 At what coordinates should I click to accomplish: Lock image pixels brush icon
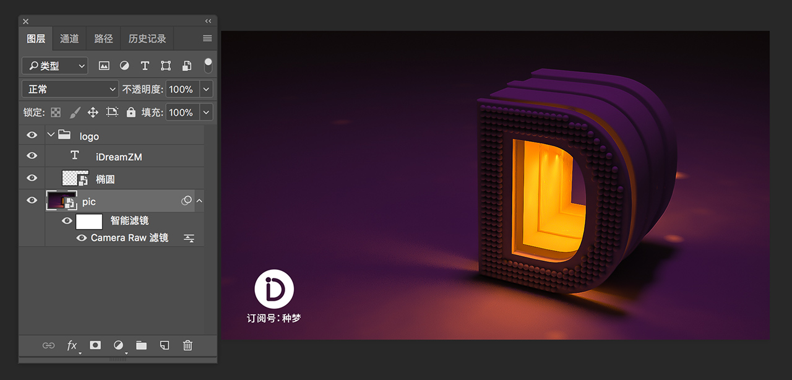pyautogui.click(x=74, y=112)
